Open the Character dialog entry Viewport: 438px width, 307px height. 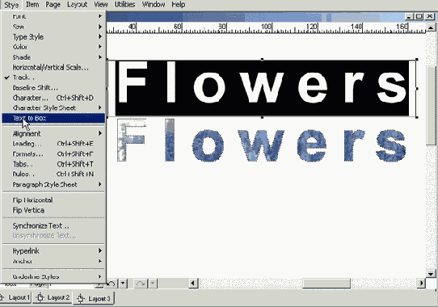tap(53, 98)
